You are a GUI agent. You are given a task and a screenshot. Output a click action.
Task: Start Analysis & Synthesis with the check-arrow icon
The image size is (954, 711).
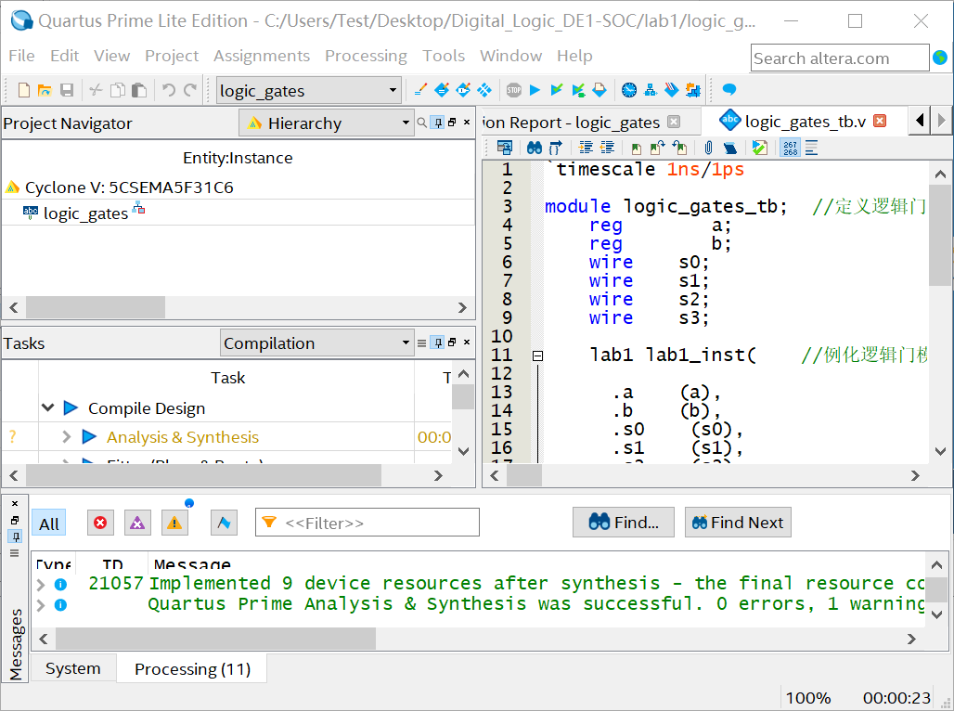click(x=556, y=90)
